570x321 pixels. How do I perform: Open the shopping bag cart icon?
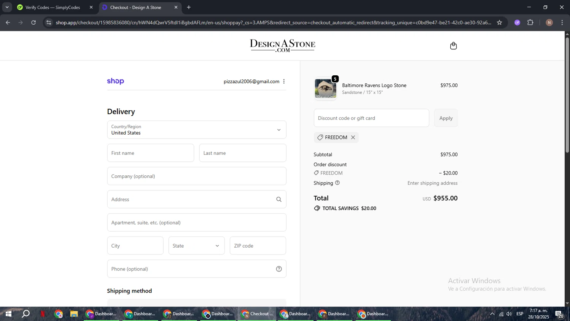[x=453, y=46]
